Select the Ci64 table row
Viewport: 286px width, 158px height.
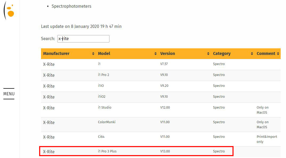(x=161, y=139)
